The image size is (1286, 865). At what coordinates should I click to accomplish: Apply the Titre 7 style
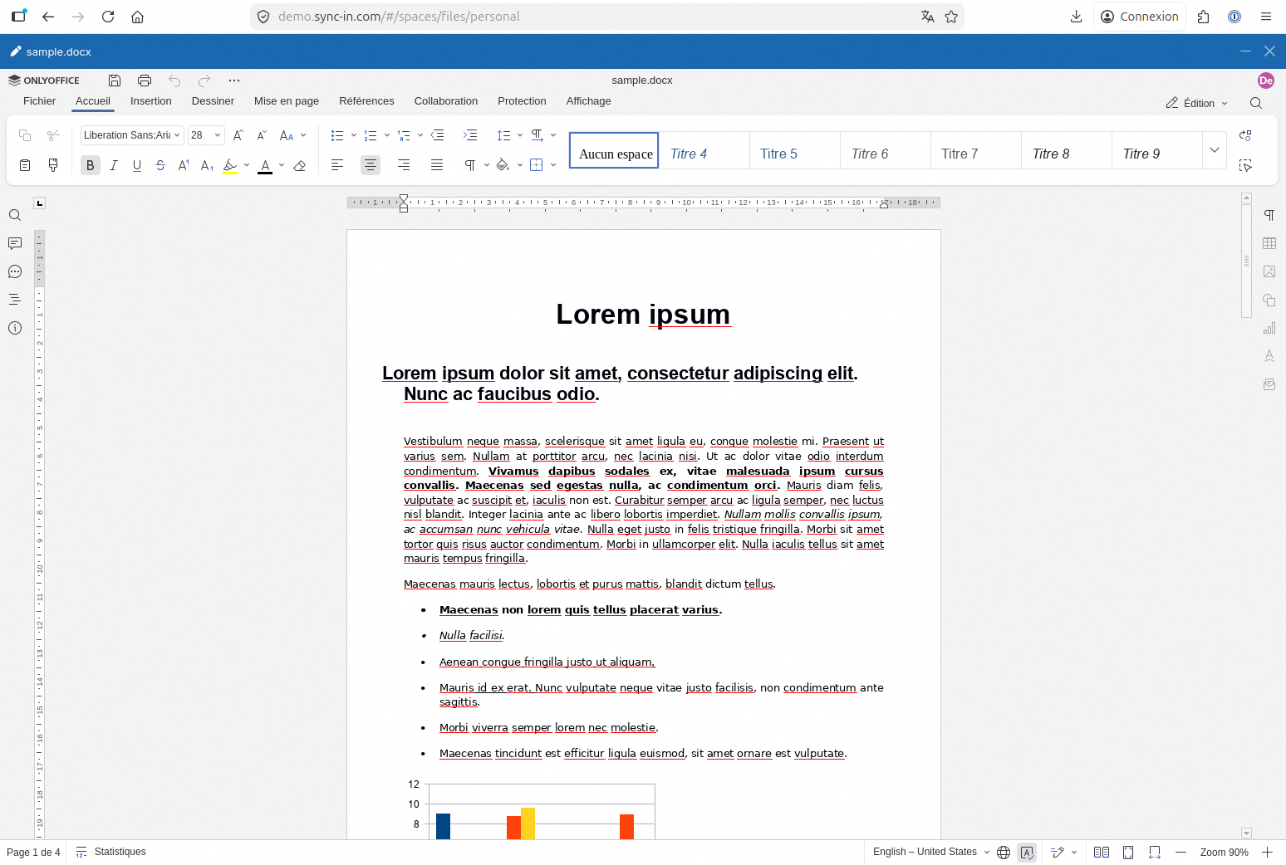(976, 150)
